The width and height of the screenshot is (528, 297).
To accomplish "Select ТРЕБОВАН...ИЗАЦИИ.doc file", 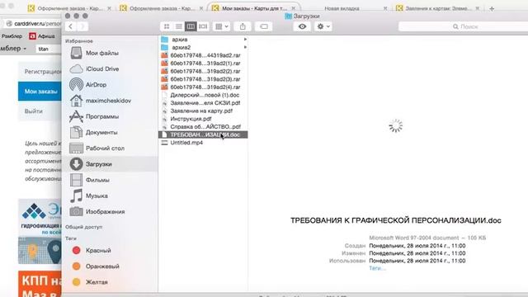I will tap(203, 134).
